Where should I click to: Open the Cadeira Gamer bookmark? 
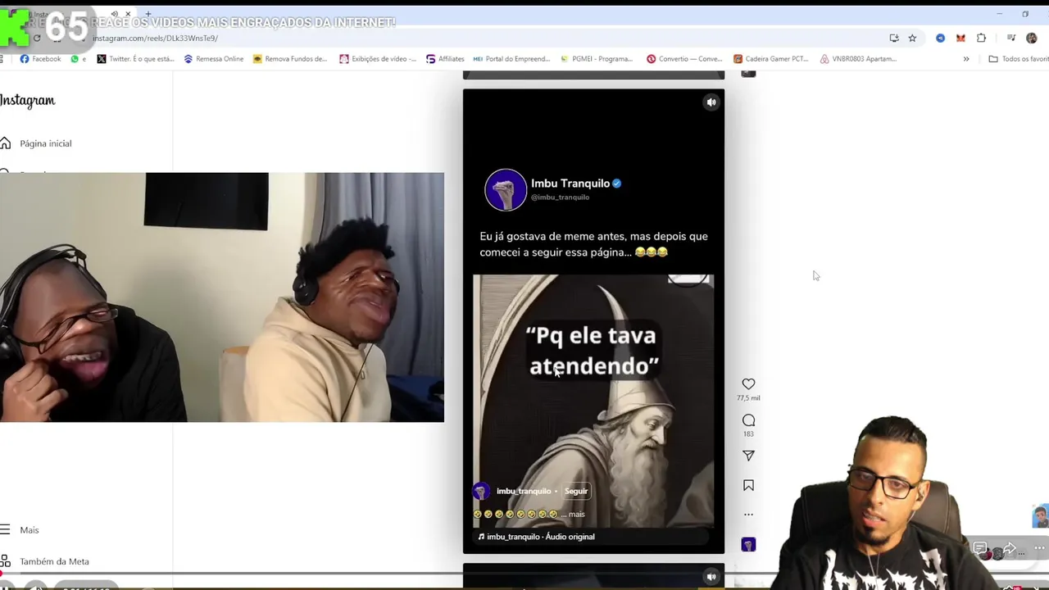pyautogui.click(x=771, y=59)
